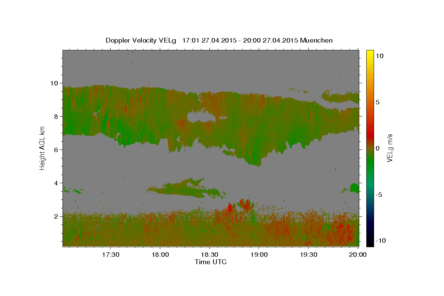Image resolution: width=444 pixels, height=296 pixels.
Task: Click the colorbar value 5 label
Action: [x=378, y=102]
